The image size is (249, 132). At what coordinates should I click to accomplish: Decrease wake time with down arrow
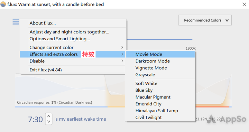tap(49, 122)
